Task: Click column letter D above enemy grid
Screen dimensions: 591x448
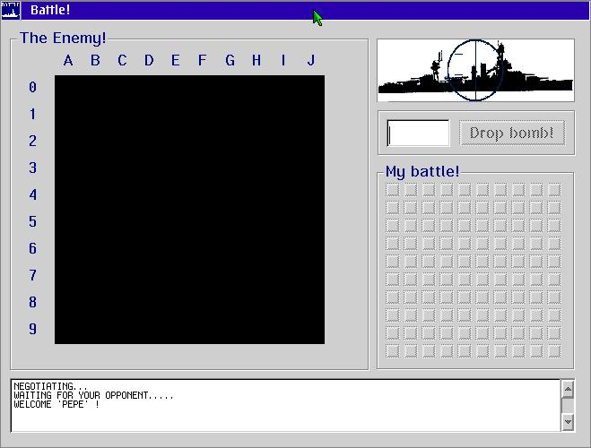Action: click(x=149, y=60)
